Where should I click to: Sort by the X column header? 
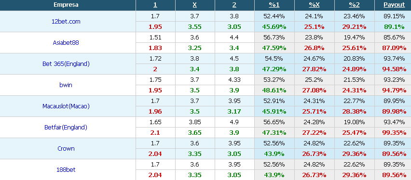(x=195, y=5)
